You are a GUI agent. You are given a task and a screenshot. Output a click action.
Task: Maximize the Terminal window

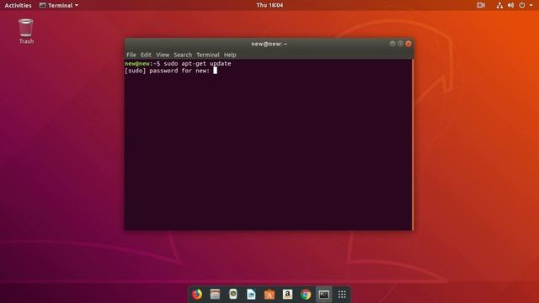click(401, 44)
